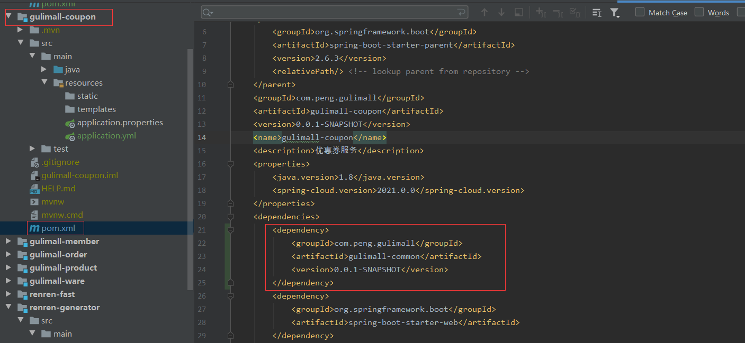Viewport: 745px width, 343px height.
Task: Click the application.properties Spring file icon
Action: [x=70, y=123]
